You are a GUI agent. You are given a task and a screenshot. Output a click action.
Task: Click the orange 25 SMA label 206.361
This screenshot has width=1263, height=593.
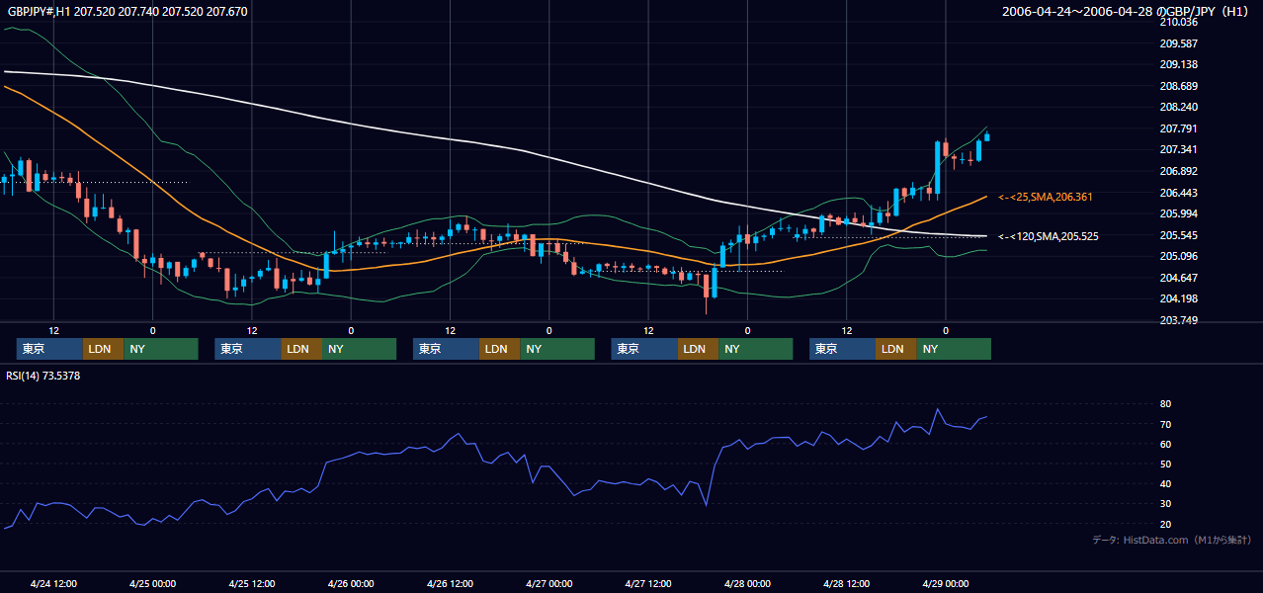pyautogui.click(x=1046, y=198)
